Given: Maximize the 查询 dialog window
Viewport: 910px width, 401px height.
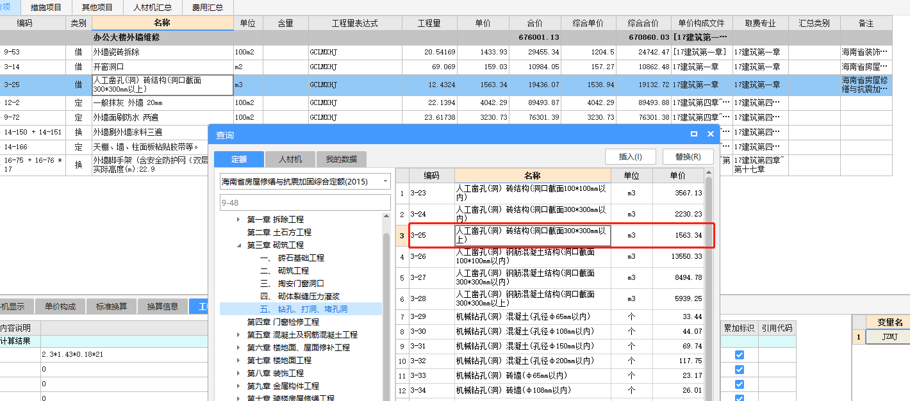Looking at the screenshot, I should pyautogui.click(x=694, y=135).
